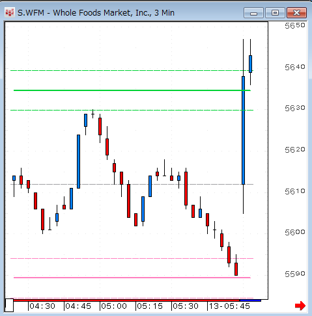Click the dashed pink line near 5594
The height and width of the screenshot is (316, 312).
pyautogui.click(x=132, y=258)
